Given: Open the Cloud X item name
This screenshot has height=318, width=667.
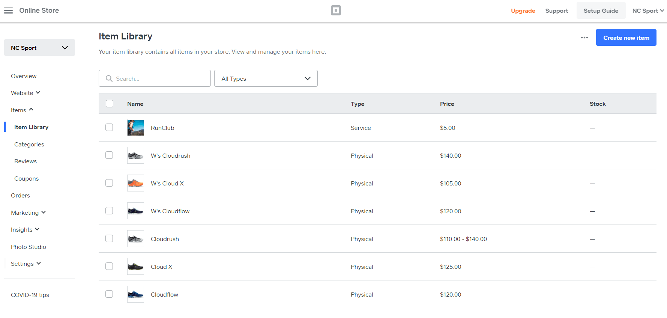Looking at the screenshot, I should tap(161, 267).
